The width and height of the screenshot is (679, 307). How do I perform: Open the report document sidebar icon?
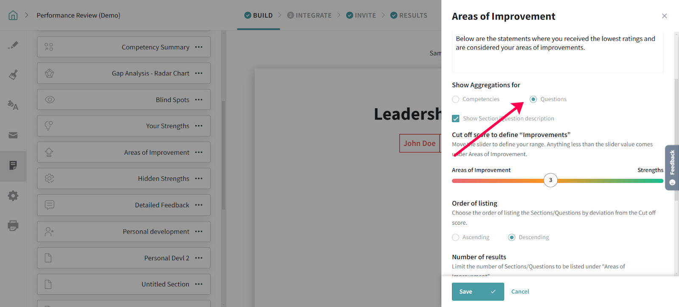pyautogui.click(x=13, y=165)
